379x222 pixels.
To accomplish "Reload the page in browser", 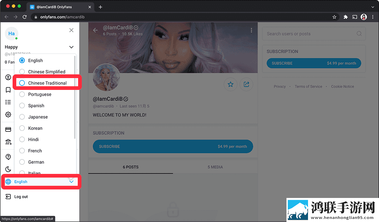I will pyautogui.click(x=24, y=17).
